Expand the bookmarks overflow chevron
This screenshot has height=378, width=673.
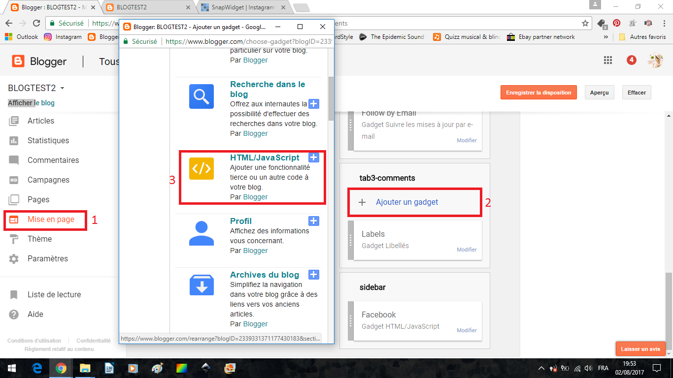point(606,37)
